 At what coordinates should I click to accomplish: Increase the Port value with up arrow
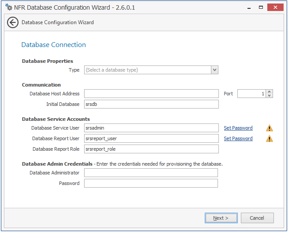[x=270, y=92]
